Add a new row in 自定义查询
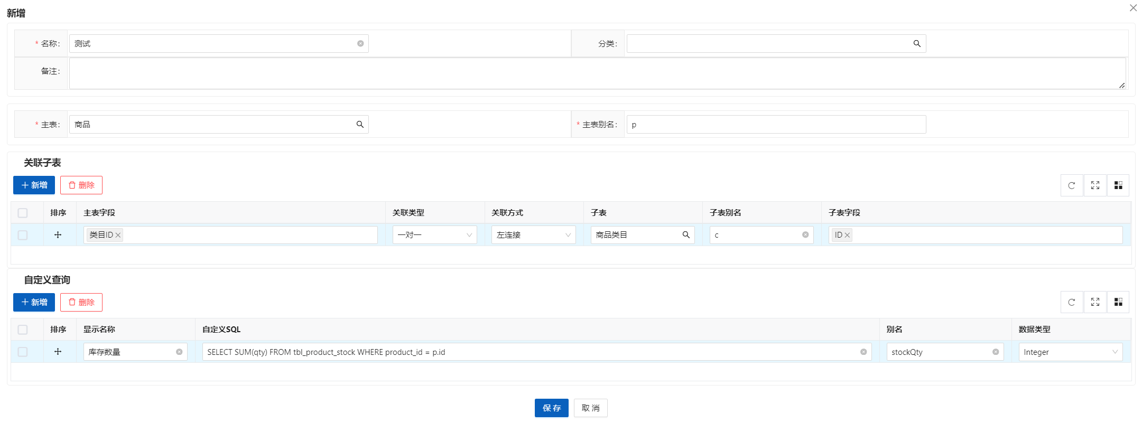 tap(34, 302)
